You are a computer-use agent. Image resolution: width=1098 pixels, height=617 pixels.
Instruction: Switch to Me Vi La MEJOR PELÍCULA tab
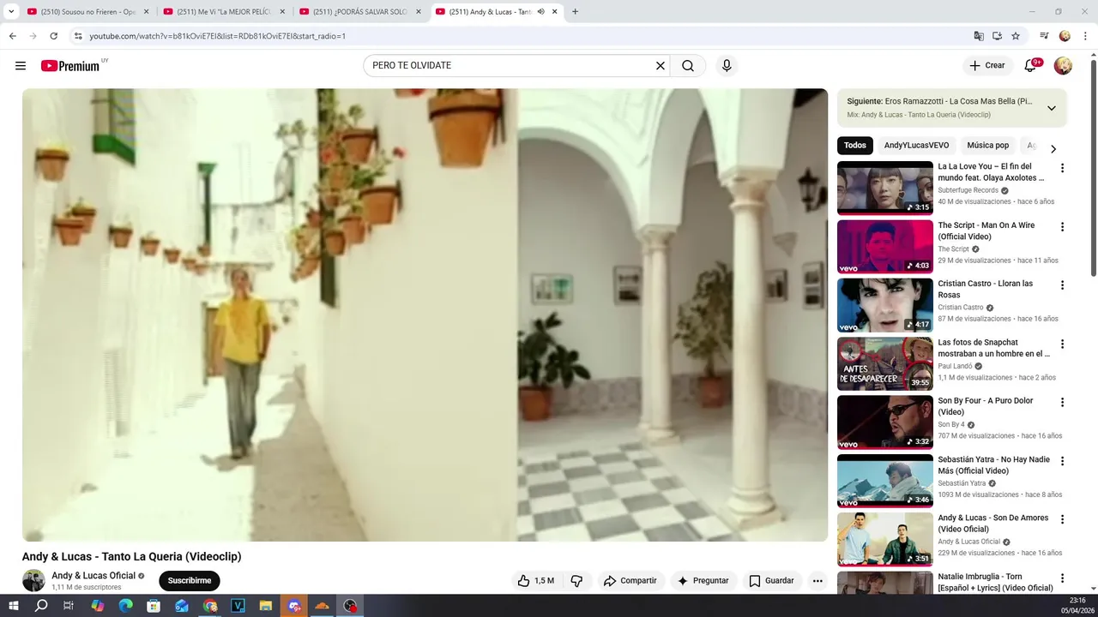click(222, 12)
